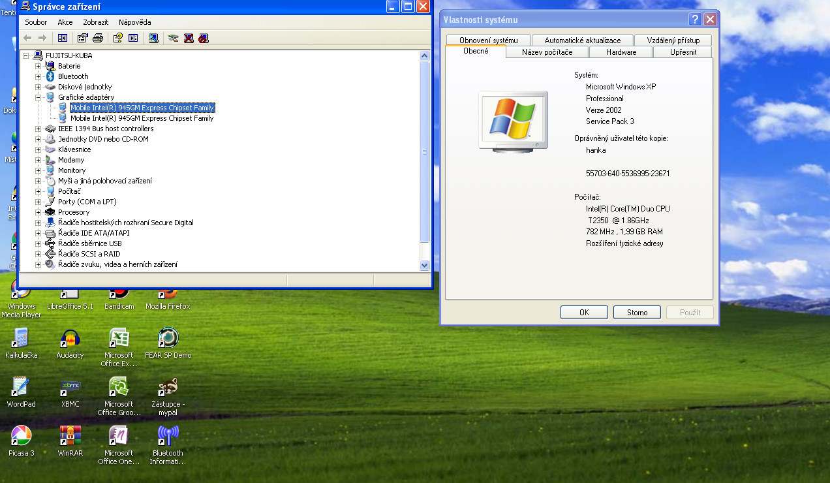Image resolution: width=830 pixels, height=483 pixels.
Task: Click the Print toolbar icon
Action: [x=98, y=38]
